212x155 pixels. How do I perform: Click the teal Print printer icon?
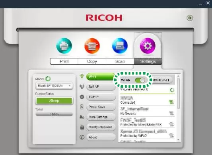[64, 46]
